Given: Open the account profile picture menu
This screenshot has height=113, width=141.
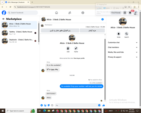Looking at the screenshot, I should click(x=135, y=13).
